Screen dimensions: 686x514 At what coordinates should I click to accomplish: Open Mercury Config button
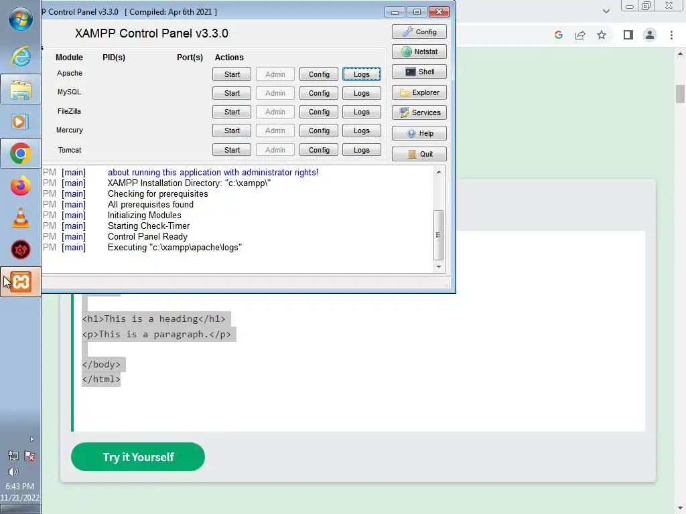pos(319,131)
